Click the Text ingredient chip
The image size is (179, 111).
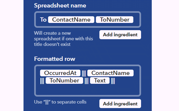point(100,81)
